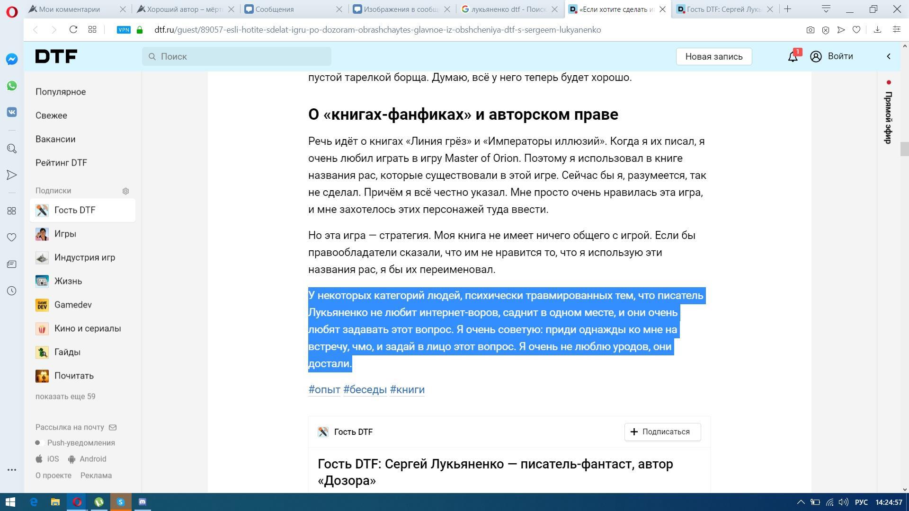Click the Подписаться button
The width and height of the screenshot is (909, 511).
point(662,432)
